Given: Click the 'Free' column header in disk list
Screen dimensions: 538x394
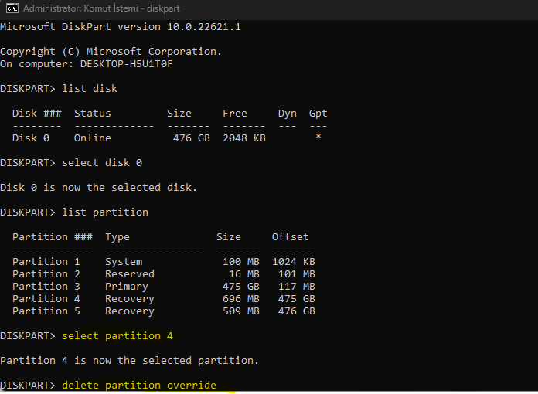Looking at the screenshot, I should pyautogui.click(x=235, y=113).
